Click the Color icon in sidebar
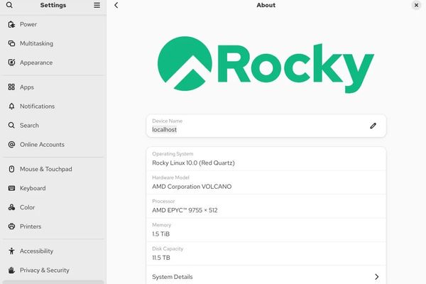 11,207
